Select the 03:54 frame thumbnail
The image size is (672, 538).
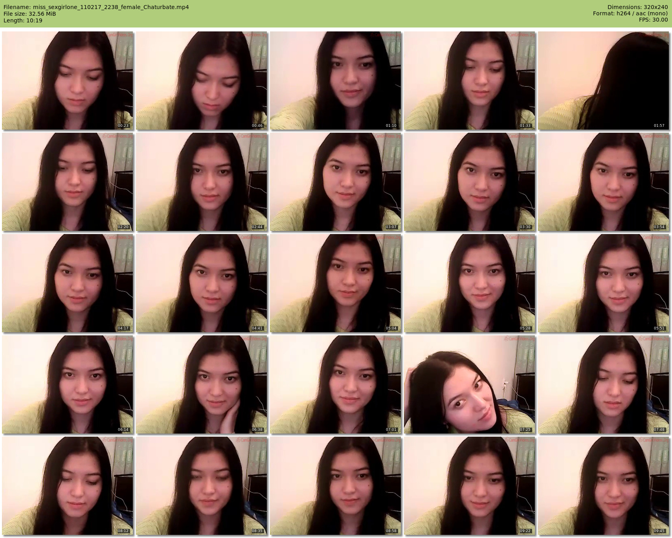(604, 182)
